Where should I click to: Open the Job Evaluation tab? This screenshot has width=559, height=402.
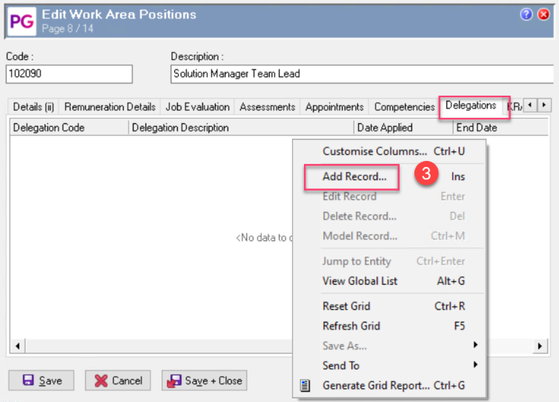point(197,107)
